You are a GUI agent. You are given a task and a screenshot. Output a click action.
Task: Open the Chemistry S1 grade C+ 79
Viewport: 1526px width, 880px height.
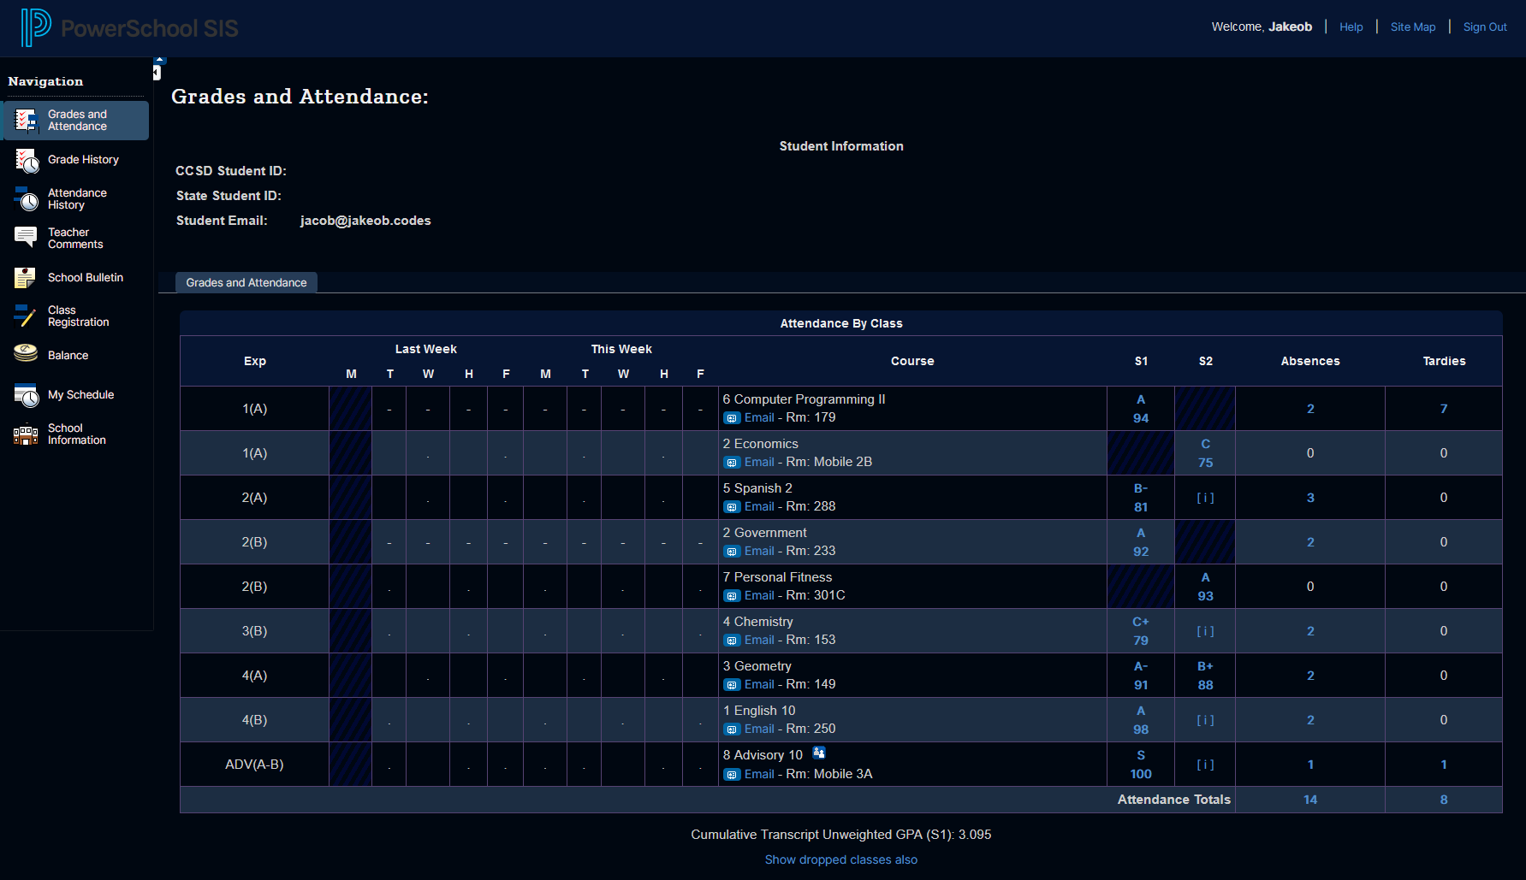pos(1140,631)
